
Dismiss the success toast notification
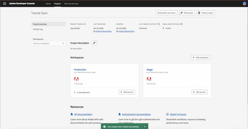point(145,127)
